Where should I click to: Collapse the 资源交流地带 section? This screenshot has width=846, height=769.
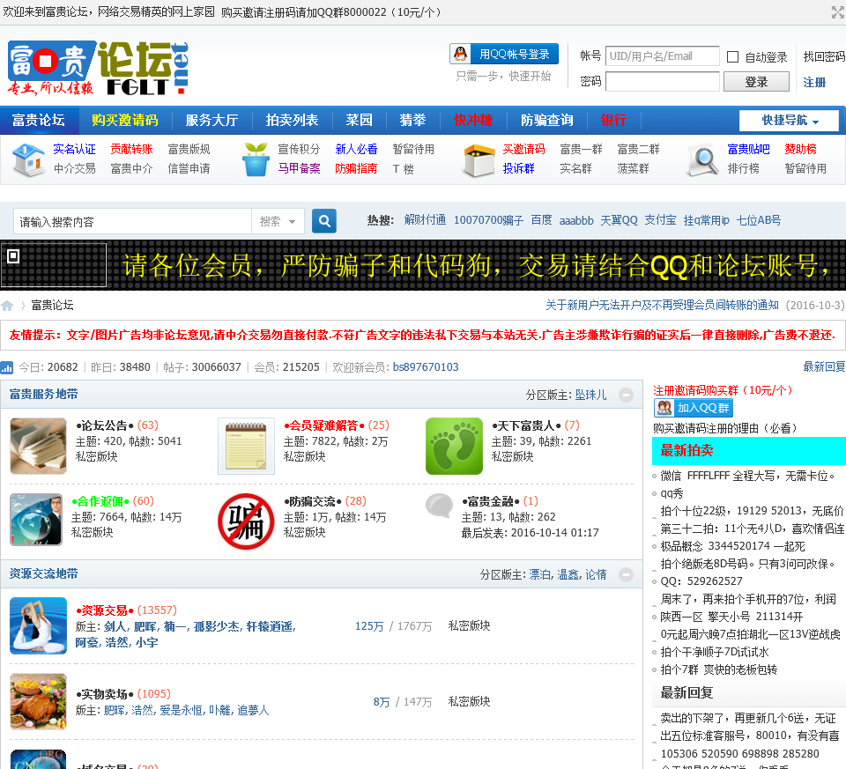coord(626,575)
